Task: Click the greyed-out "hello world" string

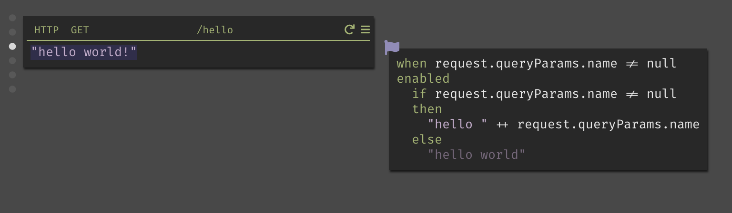Action: click(477, 155)
